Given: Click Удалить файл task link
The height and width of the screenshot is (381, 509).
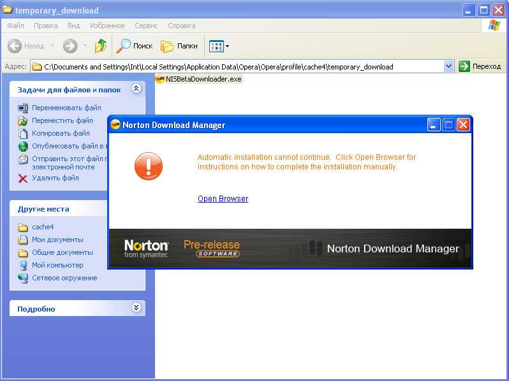Looking at the screenshot, I should (55, 178).
